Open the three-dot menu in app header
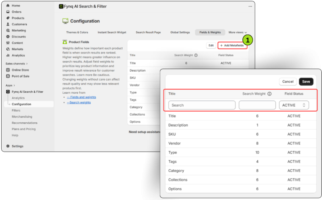The height and width of the screenshot is (200, 322). click(x=250, y=6)
